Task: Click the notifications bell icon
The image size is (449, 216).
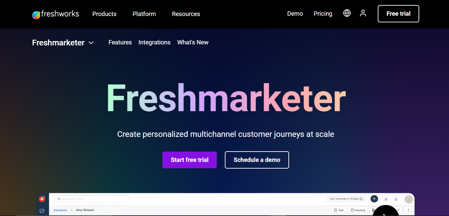Action: pos(396,199)
